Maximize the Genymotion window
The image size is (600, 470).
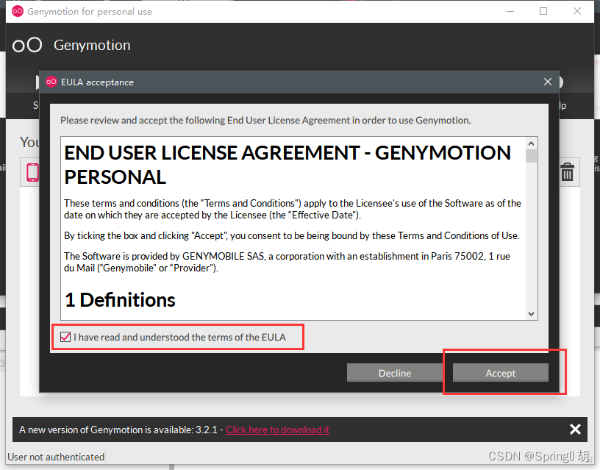pyautogui.click(x=543, y=12)
